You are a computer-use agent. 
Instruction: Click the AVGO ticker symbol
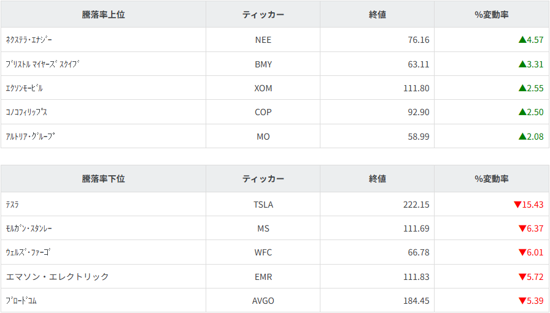[x=263, y=301]
